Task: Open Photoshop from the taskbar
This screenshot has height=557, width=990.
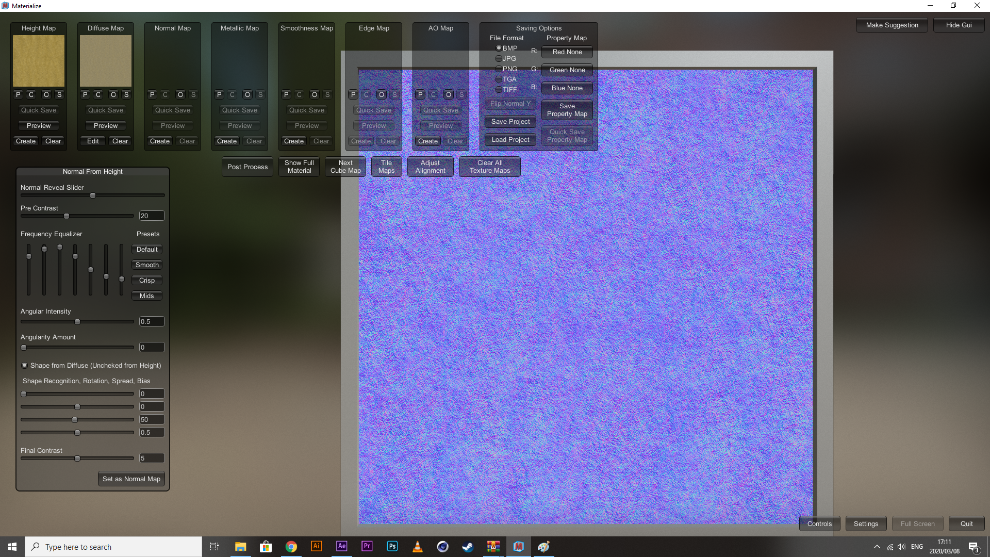Action: pos(392,546)
